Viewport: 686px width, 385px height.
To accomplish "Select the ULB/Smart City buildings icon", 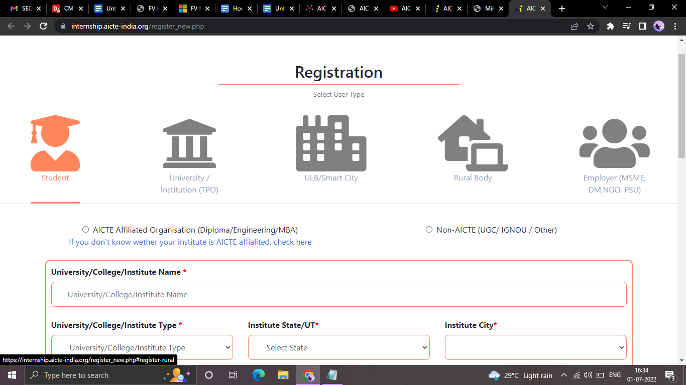I will (331, 144).
